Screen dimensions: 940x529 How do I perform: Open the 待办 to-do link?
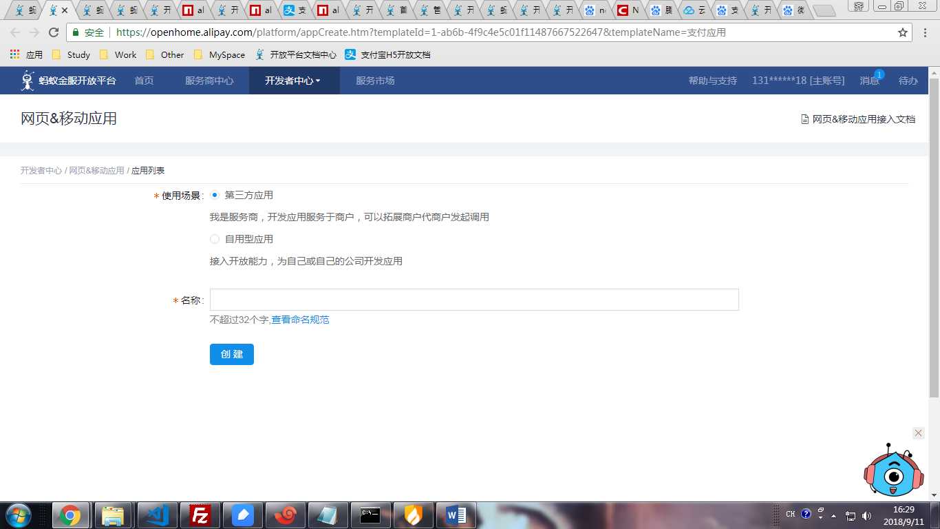click(x=908, y=81)
